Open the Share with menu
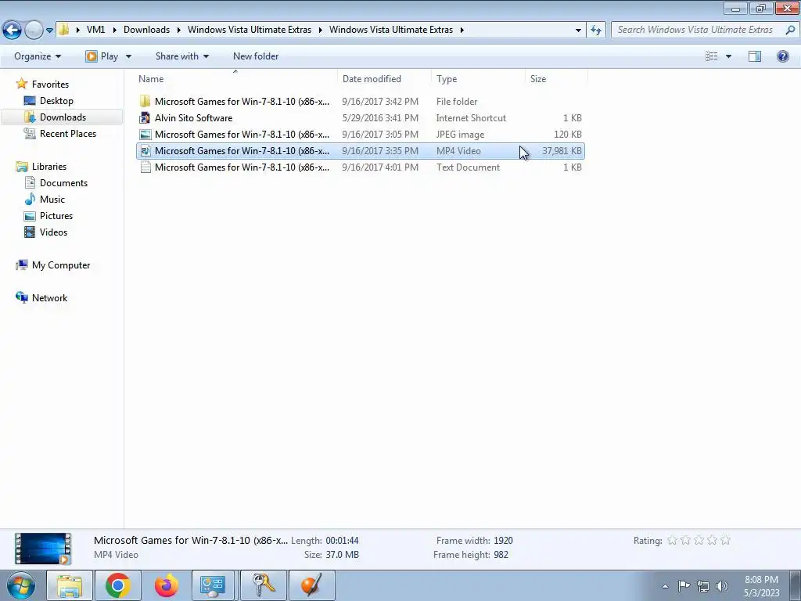This screenshot has width=801, height=601. tap(181, 56)
